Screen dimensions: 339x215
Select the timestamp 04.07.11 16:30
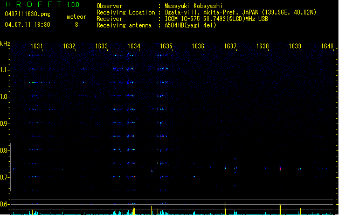click(27, 25)
